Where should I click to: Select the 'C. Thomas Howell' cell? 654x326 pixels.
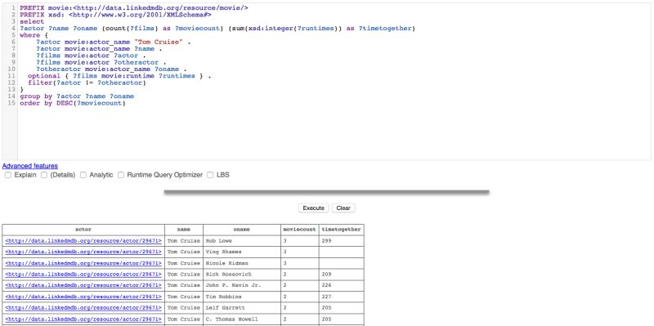coord(242,319)
